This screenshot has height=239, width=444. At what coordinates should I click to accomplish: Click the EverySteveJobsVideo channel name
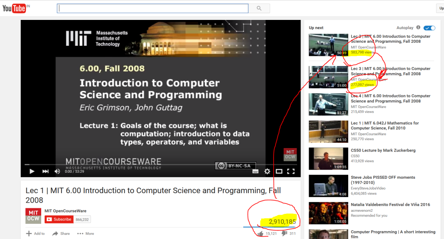[x=368, y=188]
